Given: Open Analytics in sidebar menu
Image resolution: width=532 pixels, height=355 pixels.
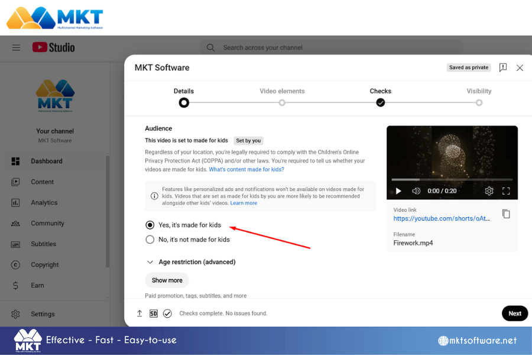Looking at the screenshot, I should tap(54, 202).
